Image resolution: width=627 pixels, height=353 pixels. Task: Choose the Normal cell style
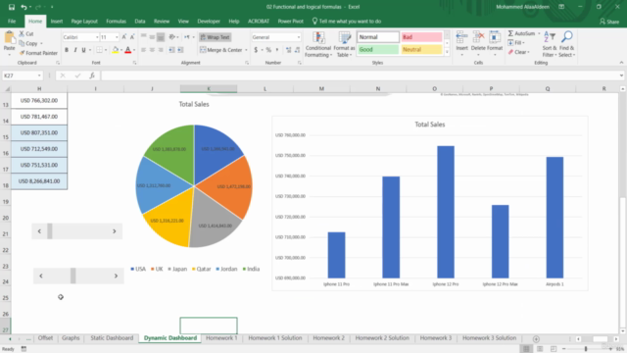[378, 37]
